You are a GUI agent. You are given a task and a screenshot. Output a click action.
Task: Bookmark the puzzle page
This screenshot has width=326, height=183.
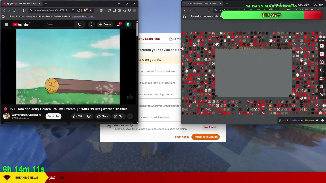[x=209, y=10]
